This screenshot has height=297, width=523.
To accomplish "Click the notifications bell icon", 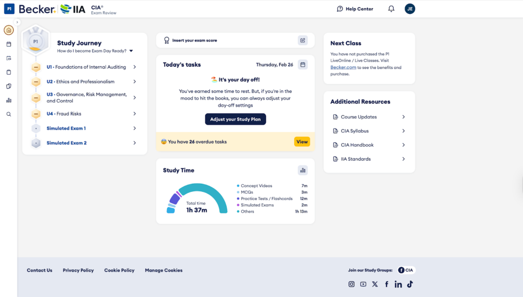I will pyautogui.click(x=391, y=9).
